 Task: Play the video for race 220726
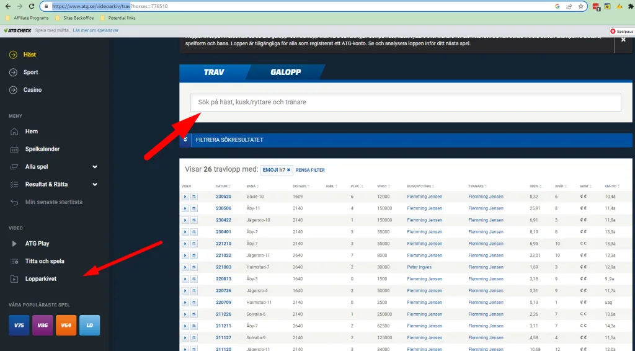click(x=185, y=291)
